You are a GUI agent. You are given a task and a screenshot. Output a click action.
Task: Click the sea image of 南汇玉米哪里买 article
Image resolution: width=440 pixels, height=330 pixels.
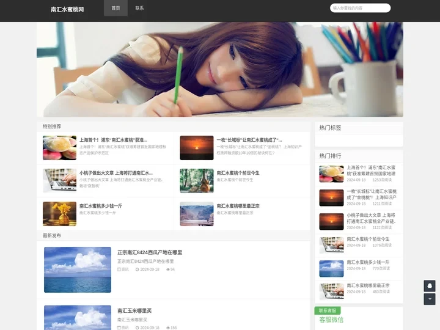78,318
